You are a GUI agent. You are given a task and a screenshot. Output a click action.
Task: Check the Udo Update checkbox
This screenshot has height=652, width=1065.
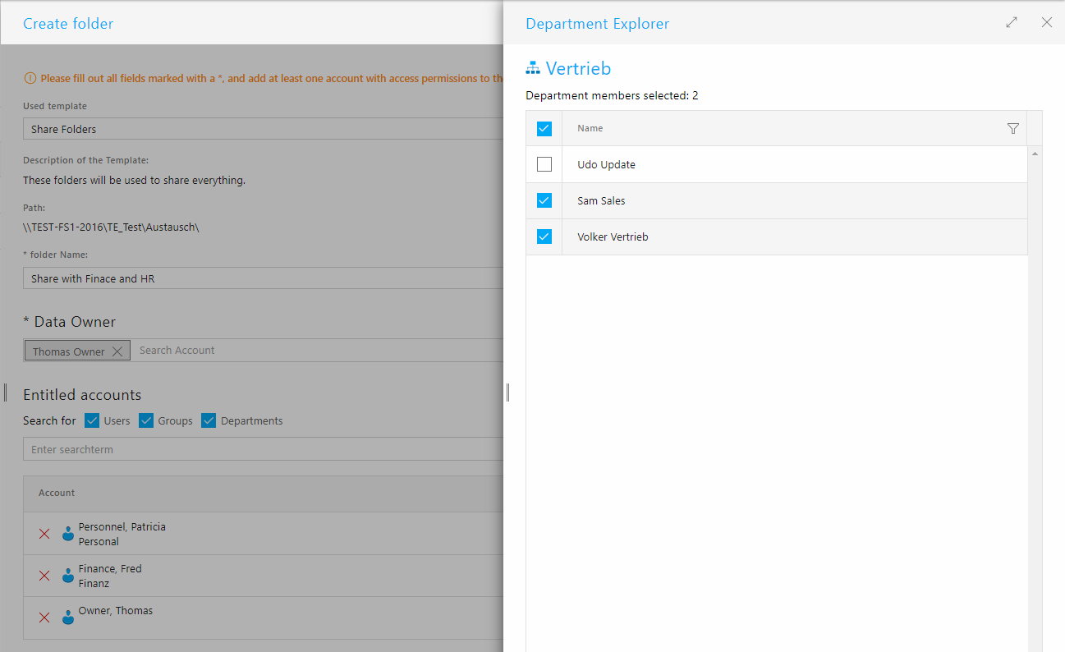[544, 164]
